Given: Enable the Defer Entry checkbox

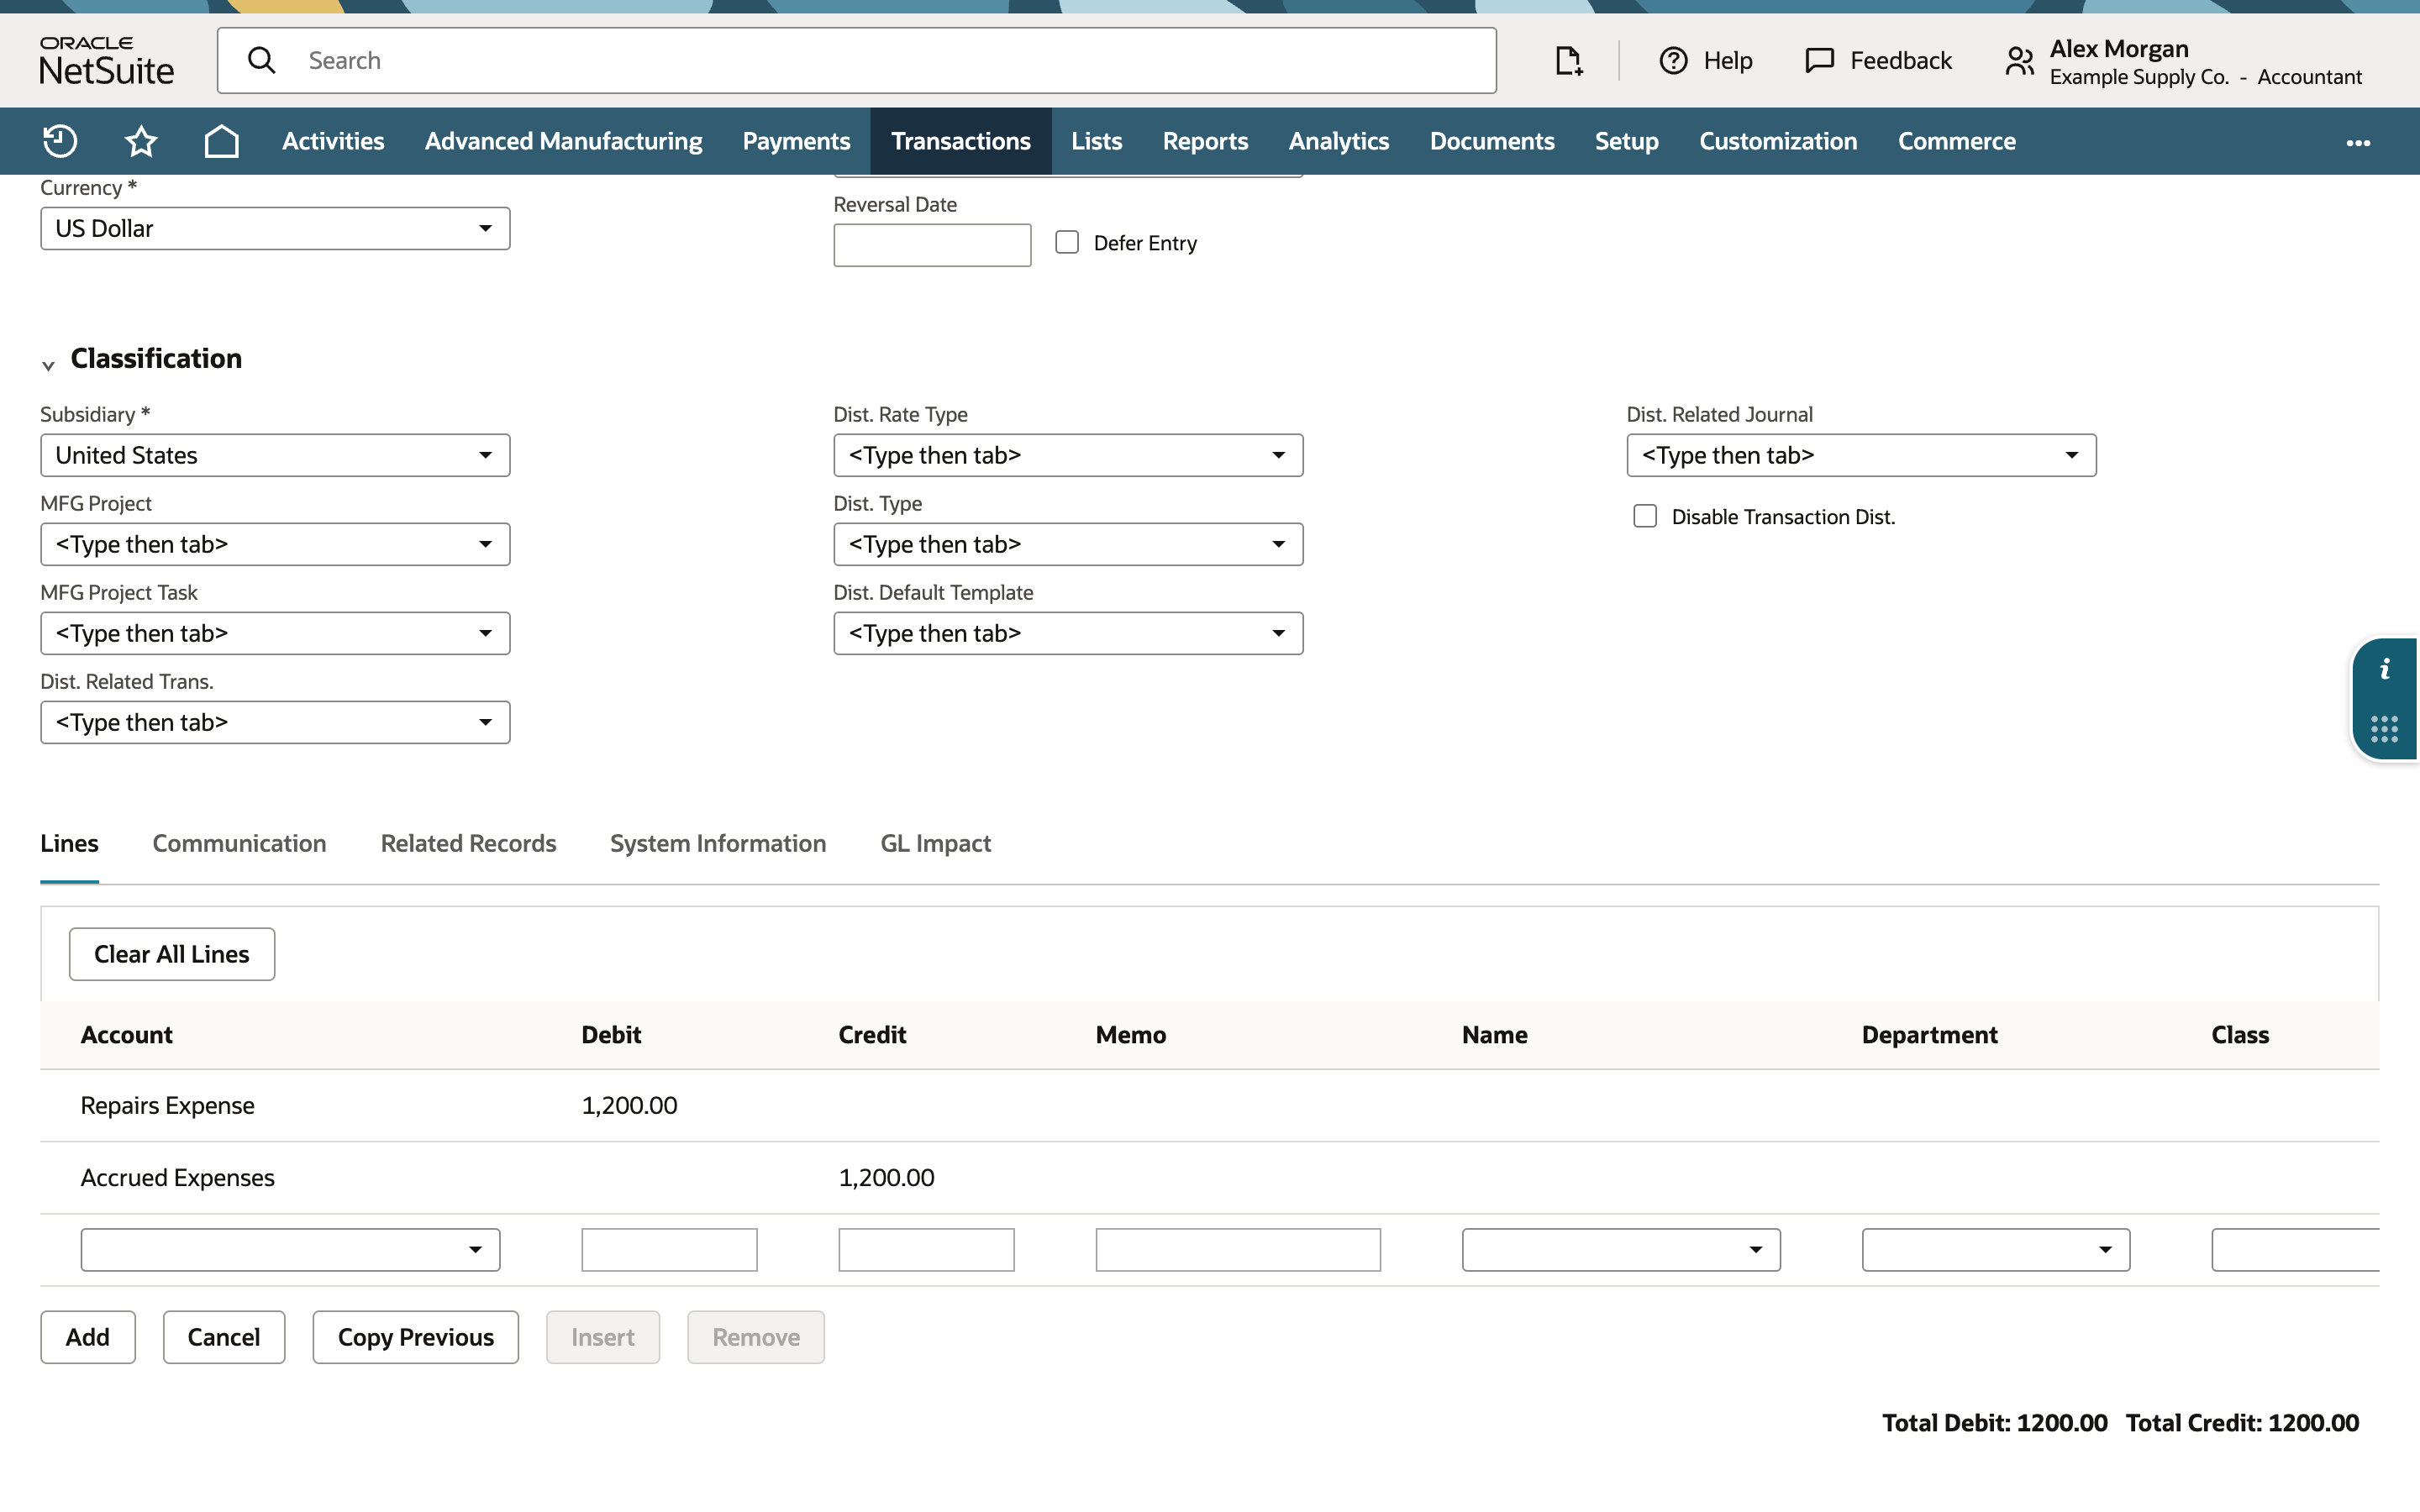Looking at the screenshot, I should tap(1067, 242).
